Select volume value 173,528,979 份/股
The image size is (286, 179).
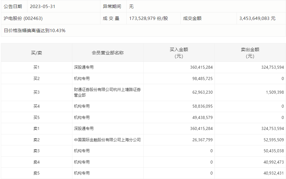point(149,18)
